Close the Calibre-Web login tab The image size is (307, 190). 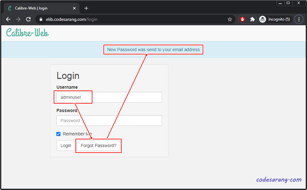[x=74, y=8]
